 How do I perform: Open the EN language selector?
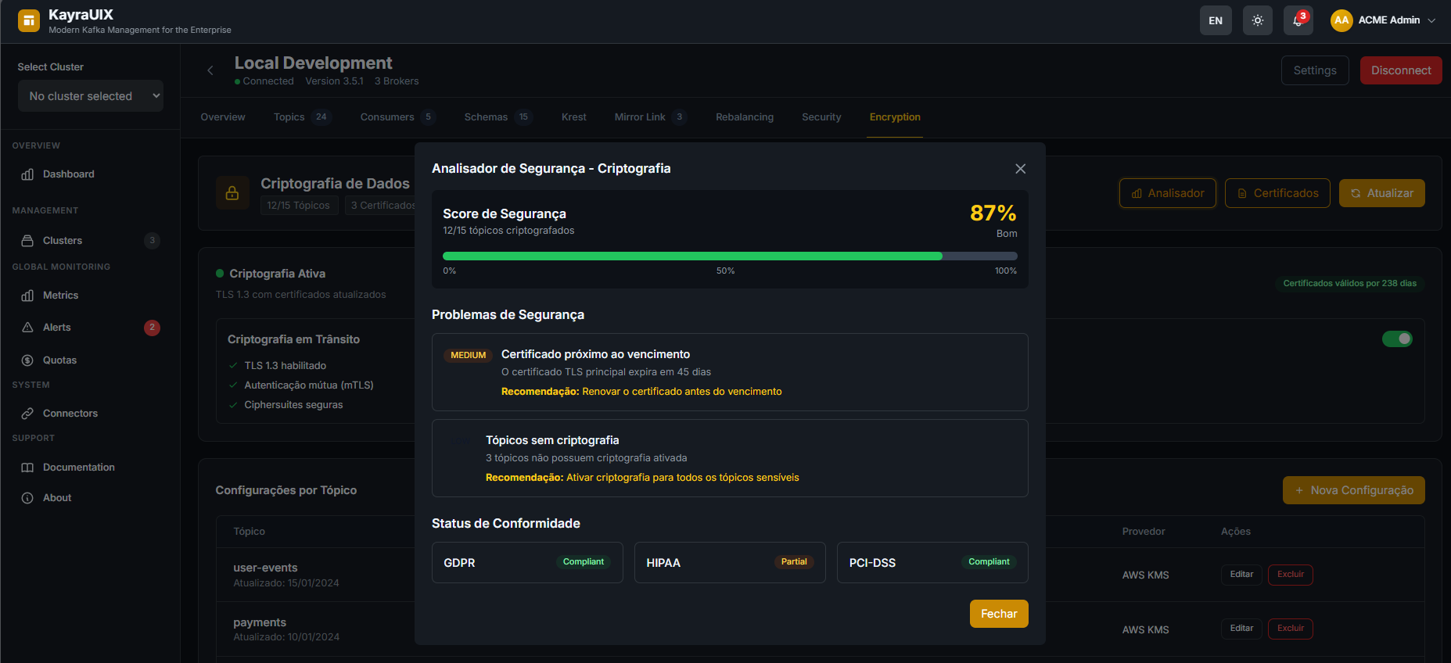point(1216,20)
